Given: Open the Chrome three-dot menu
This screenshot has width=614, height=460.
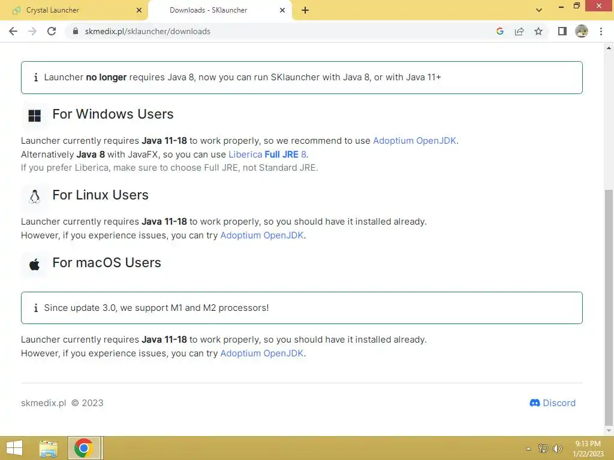Looking at the screenshot, I should [x=601, y=31].
